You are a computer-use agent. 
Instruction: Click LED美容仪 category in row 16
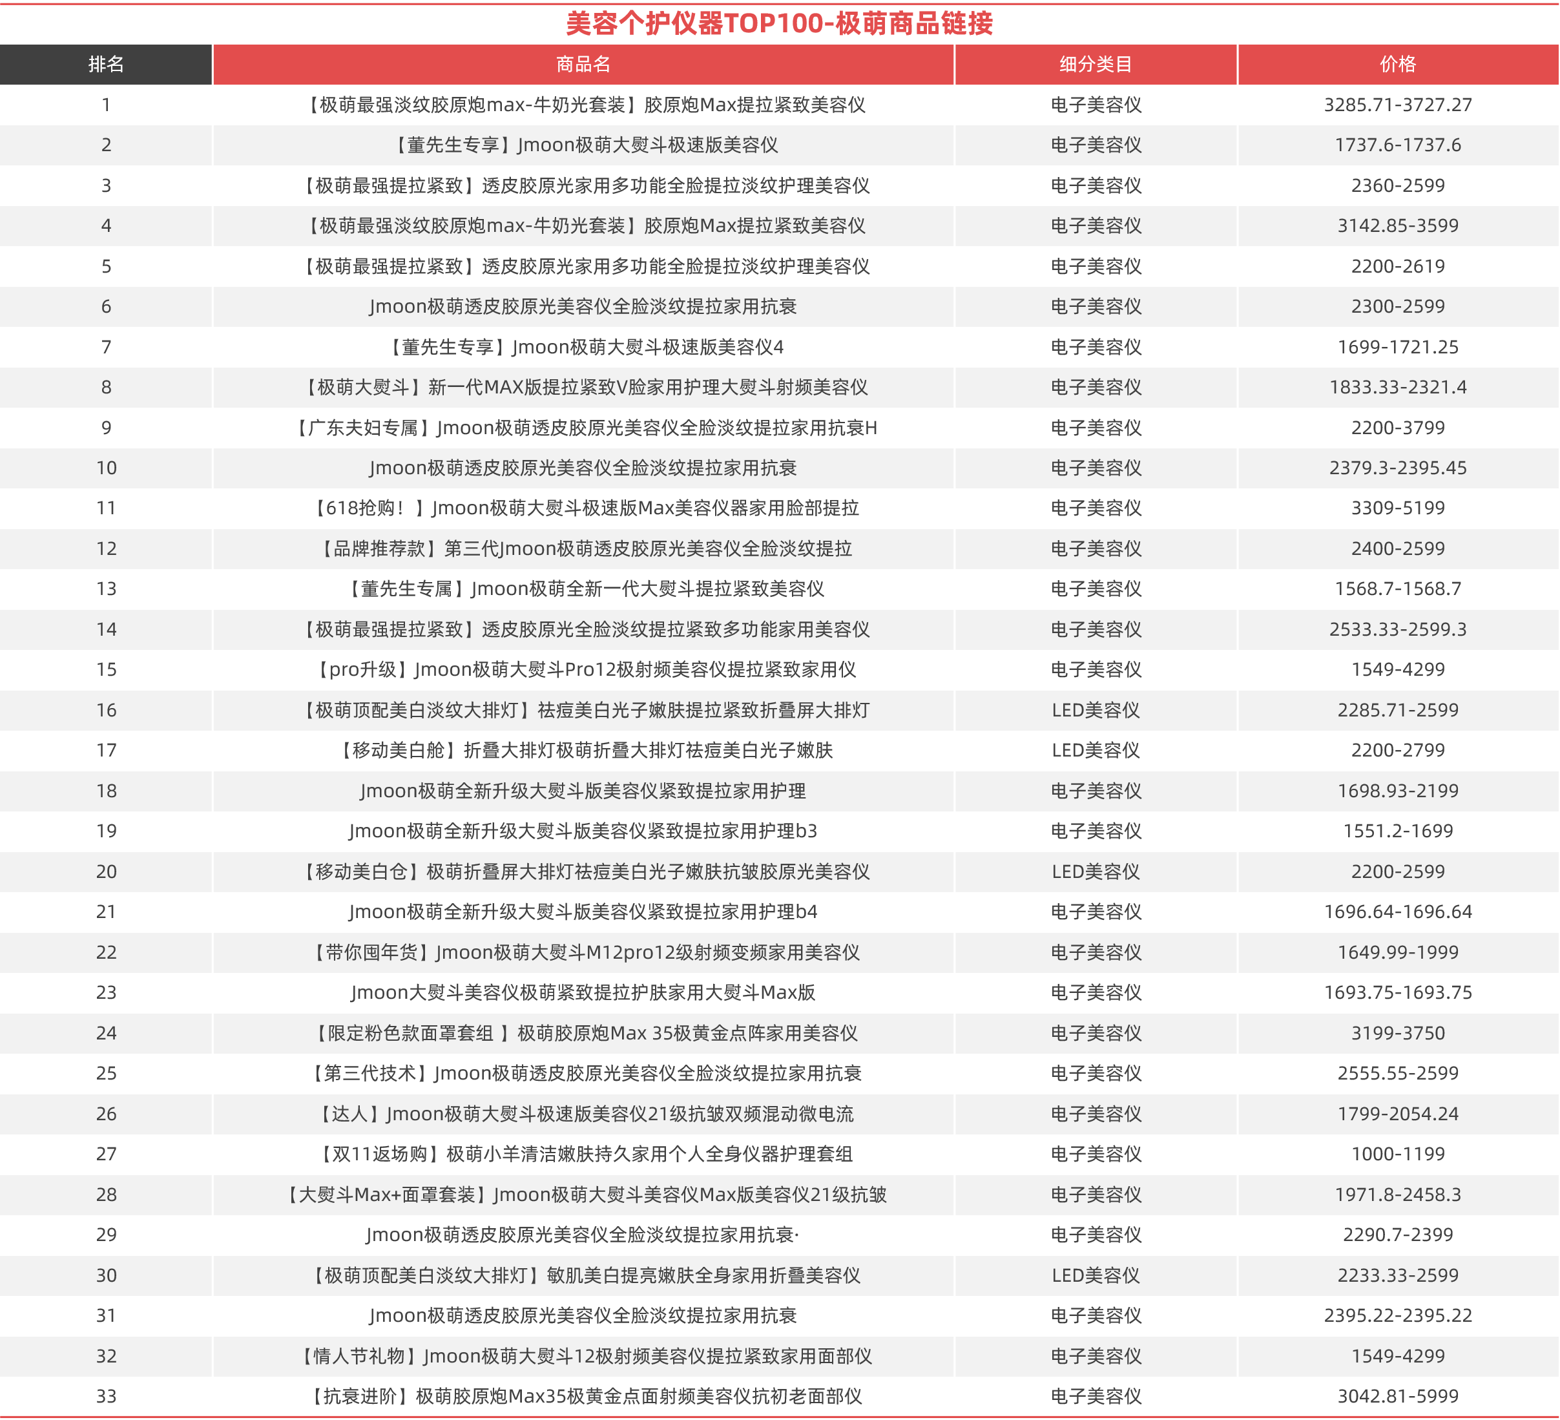click(x=1096, y=711)
